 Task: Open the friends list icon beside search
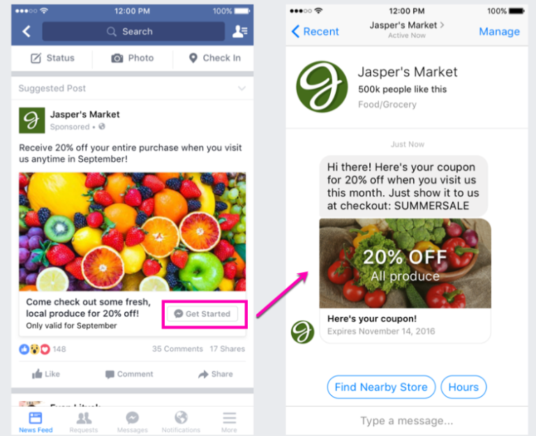coord(240,31)
